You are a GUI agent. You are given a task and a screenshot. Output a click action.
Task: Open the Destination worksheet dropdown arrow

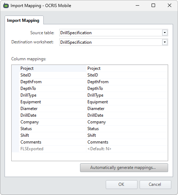tap(165, 42)
